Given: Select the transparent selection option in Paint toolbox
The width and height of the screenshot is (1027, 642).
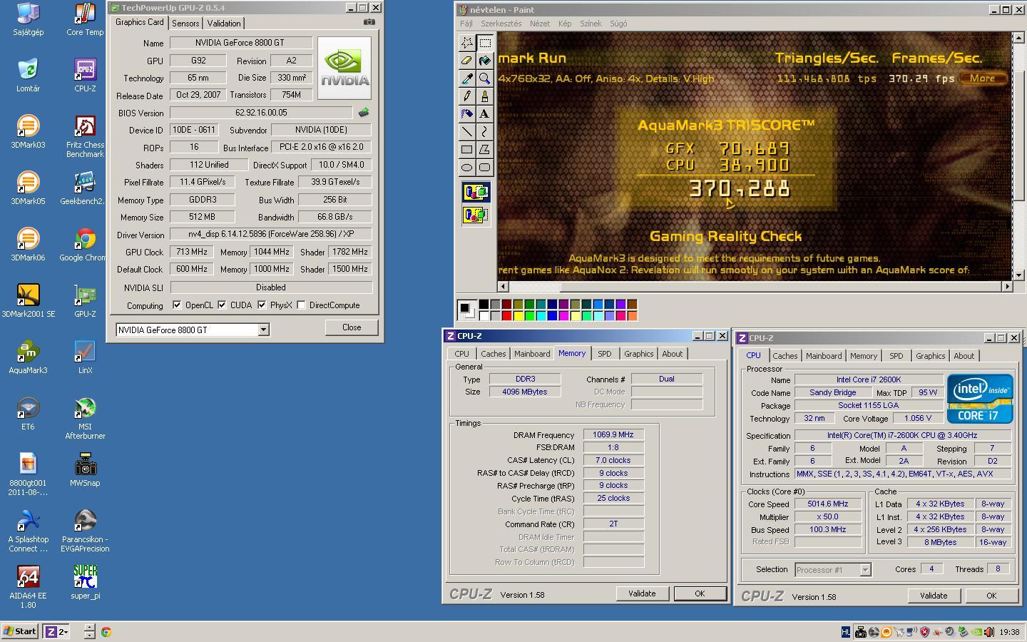Looking at the screenshot, I should click(476, 214).
